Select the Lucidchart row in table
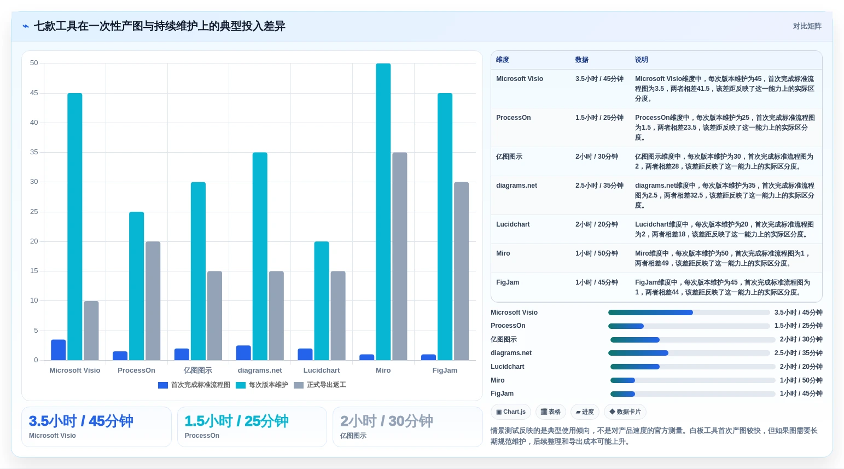This screenshot has width=844, height=469. 656,229
